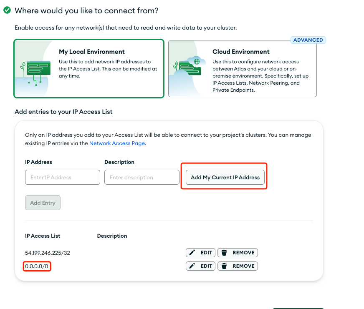This screenshot has width=364, height=309.
Task: Edit the 0.0.0.0/0 access list entry
Action: point(200,266)
